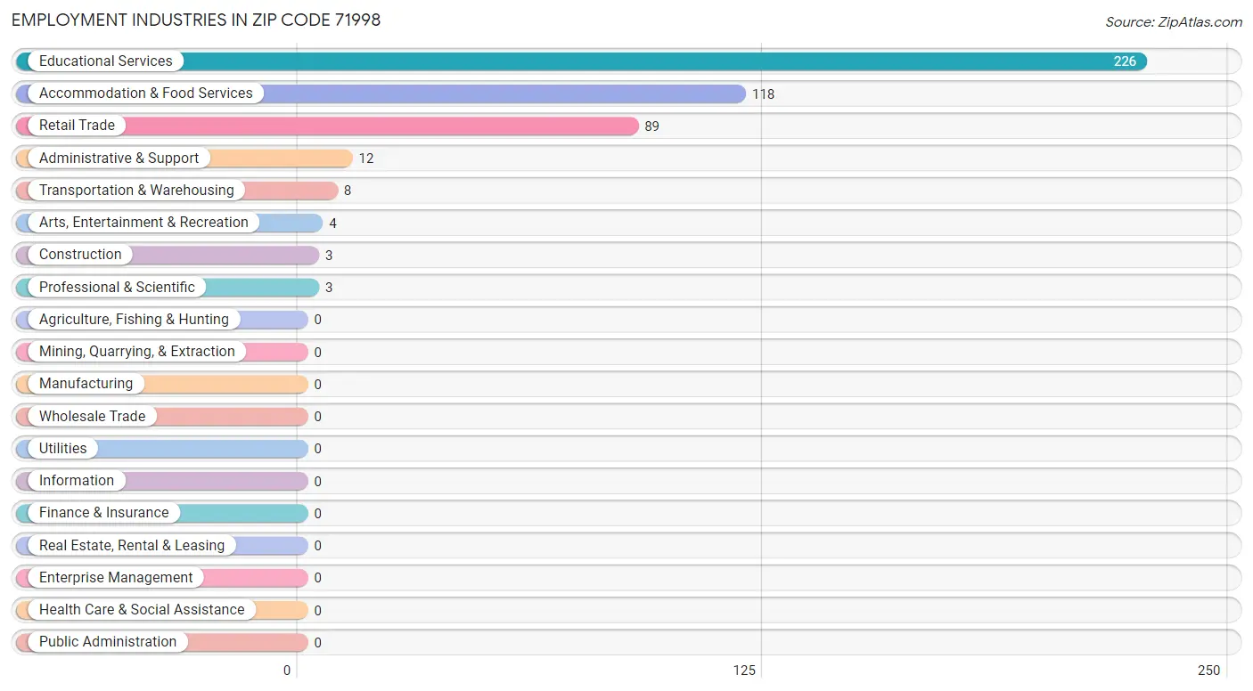The width and height of the screenshot is (1253, 691).
Task: Click the 0 value beside Utilities
Action: pos(317,449)
